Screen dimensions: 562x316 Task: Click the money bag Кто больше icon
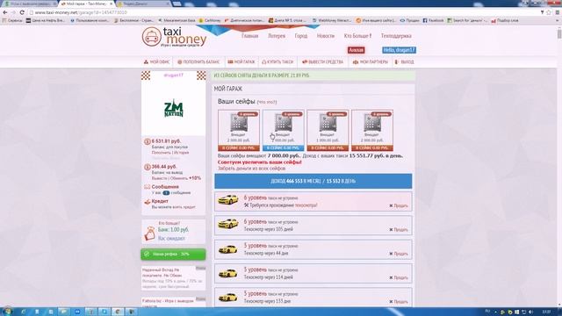150,233
